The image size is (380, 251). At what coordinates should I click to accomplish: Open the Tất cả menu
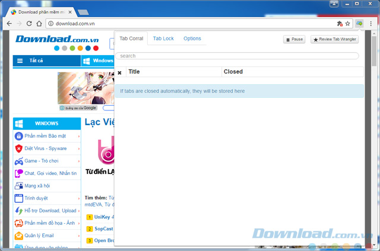(x=47, y=61)
